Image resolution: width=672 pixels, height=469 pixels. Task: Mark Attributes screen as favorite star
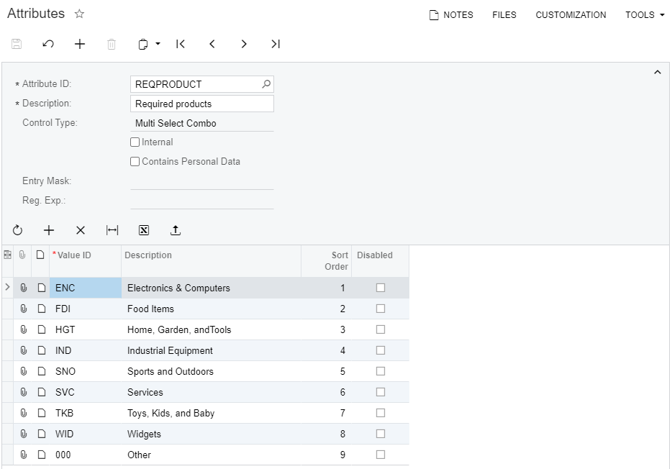(x=79, y=14)
